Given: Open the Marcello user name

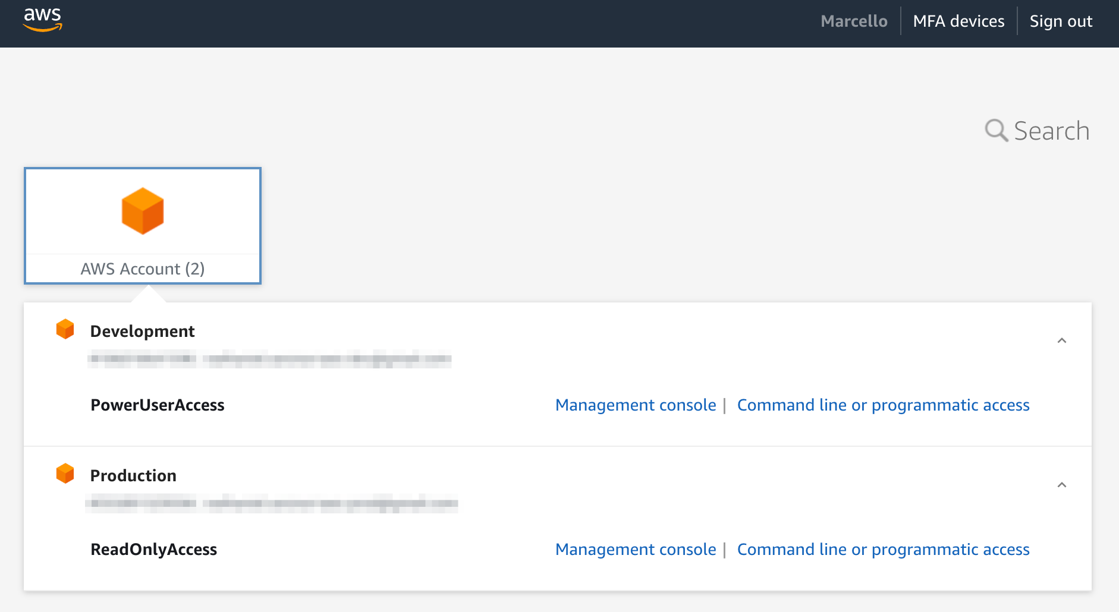Looking at the screenshot, I should [x=854, y=21].
